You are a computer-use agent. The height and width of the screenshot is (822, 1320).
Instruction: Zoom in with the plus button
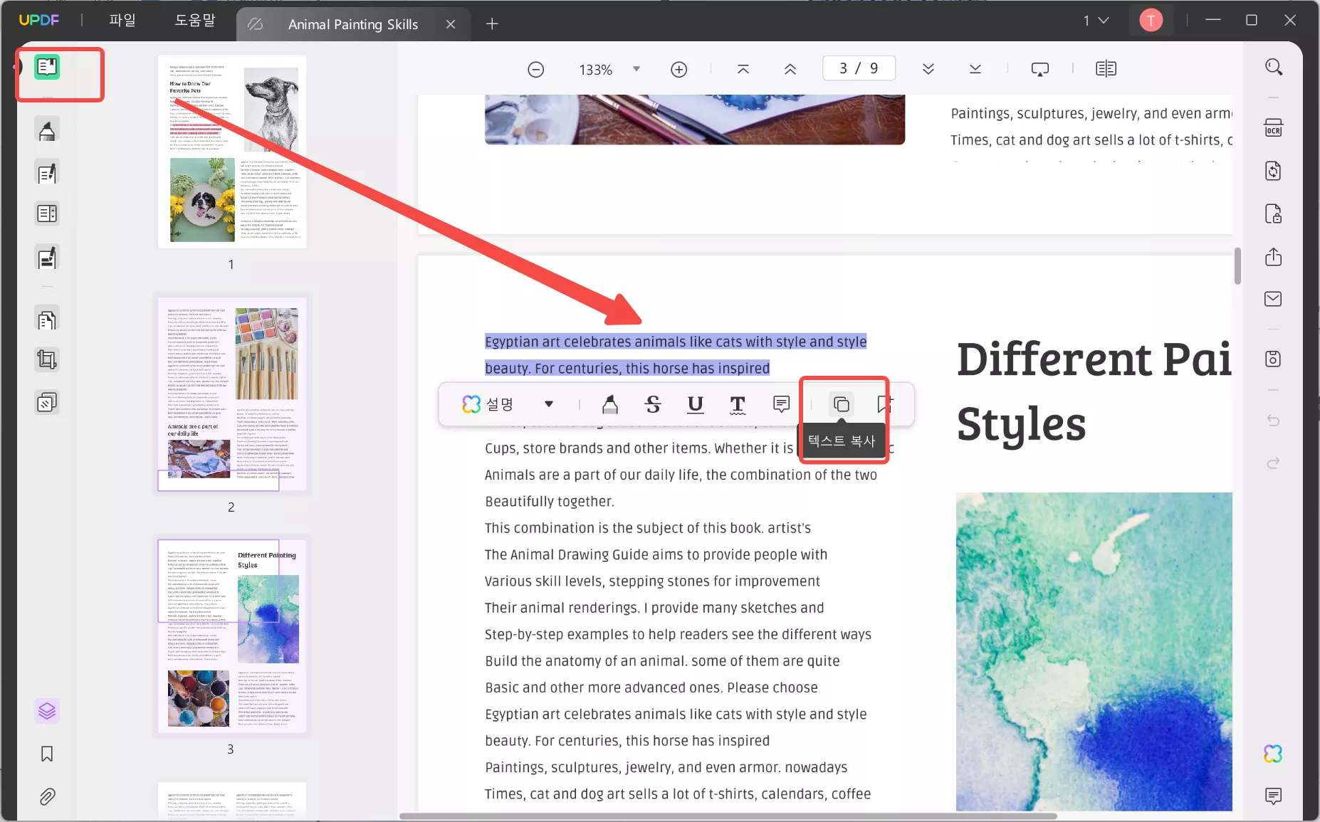click(x=679, y=70)
